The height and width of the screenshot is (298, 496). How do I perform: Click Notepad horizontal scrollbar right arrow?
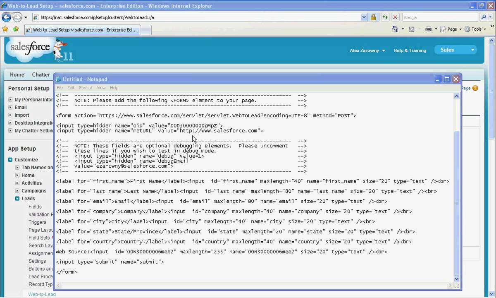pos(450,286)
